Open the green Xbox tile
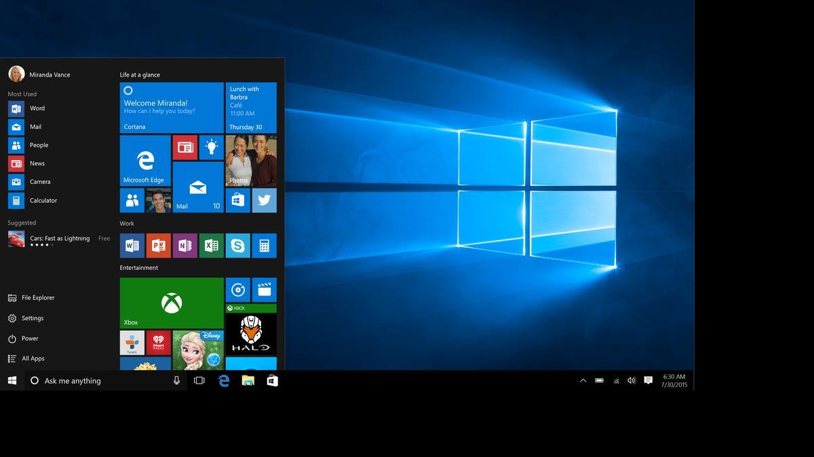814x457 pixels. pos(172,303)
